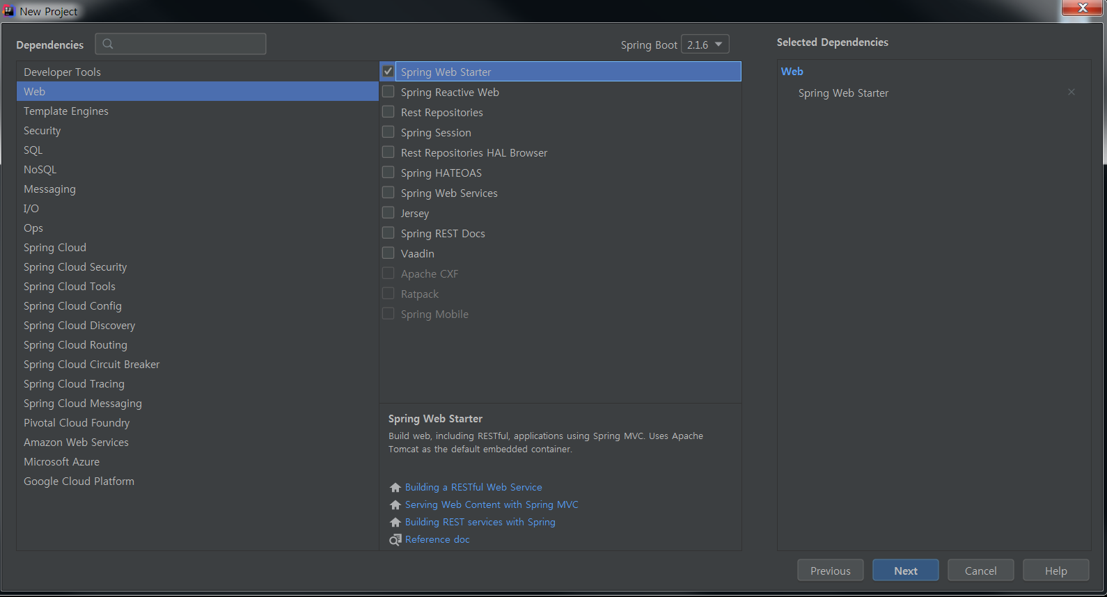1107x597 pixels.
Task: Click home icon beside Building REST services link
Action: [x=395, y=522]
